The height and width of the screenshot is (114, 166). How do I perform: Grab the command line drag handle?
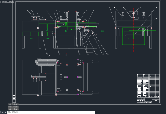[x=1, y=112]
